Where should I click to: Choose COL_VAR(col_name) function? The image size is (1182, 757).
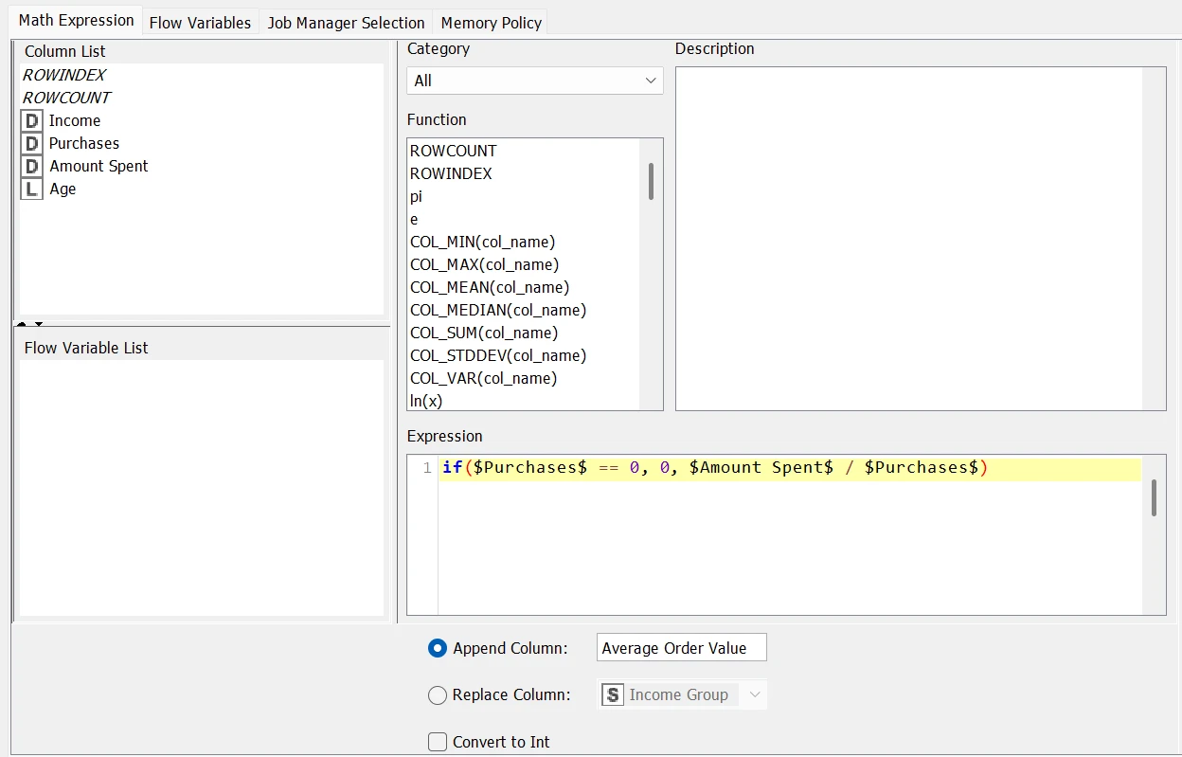(x=483, y=378)
